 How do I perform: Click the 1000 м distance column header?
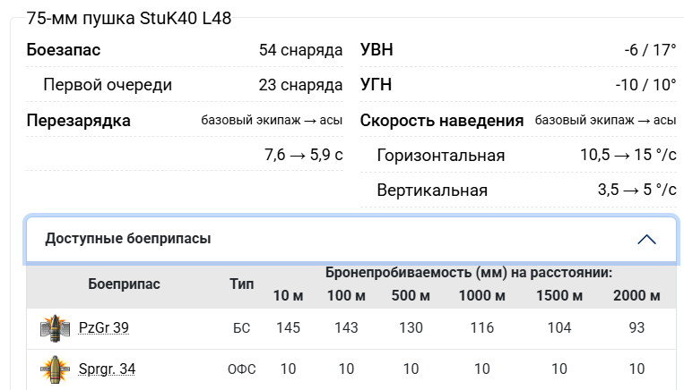click(482, 296)
